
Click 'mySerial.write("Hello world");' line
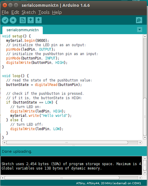pyautogui.click(x=41, y=116)
